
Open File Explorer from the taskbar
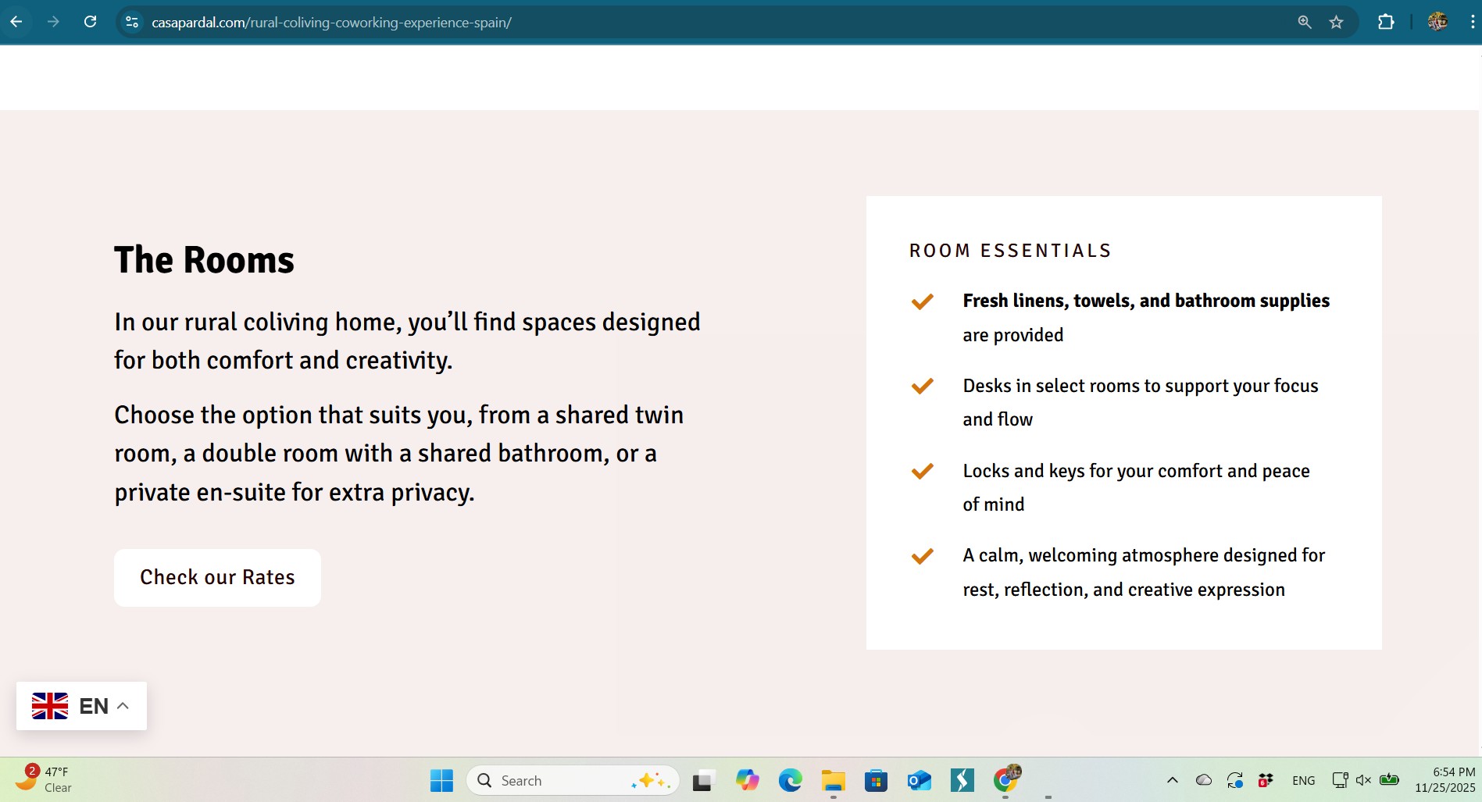(833, 780)
